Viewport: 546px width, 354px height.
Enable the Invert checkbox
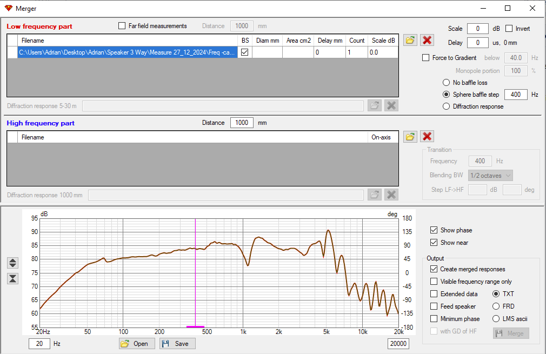(509, 29)
